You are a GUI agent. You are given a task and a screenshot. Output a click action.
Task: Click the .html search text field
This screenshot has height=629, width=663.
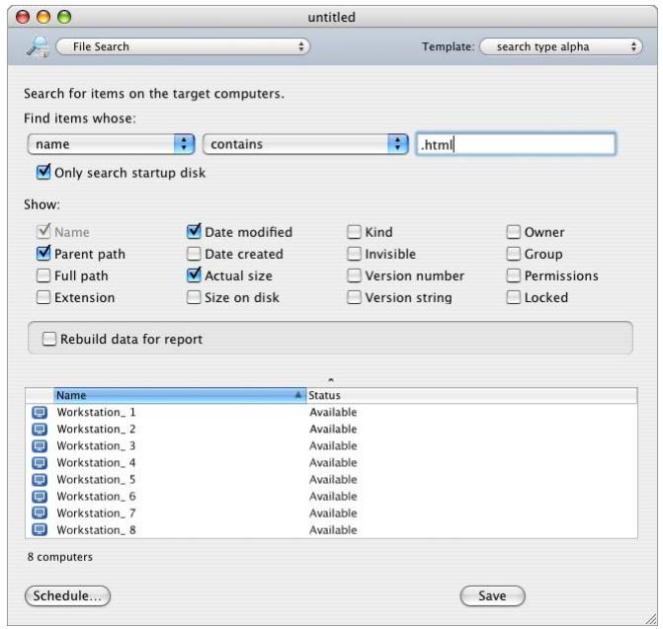pyautogui.click(x=516, y=144)
